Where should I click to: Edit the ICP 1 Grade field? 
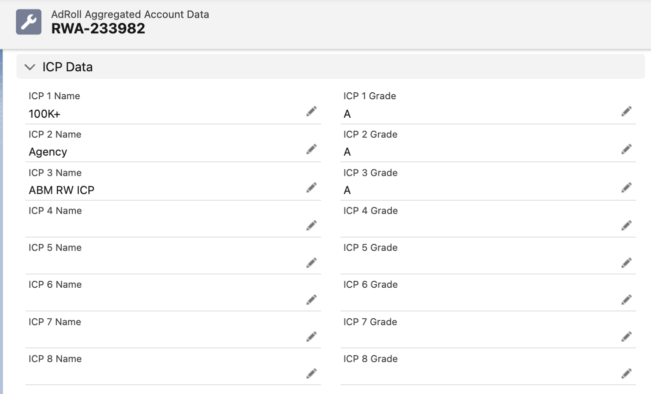[626, 111]
